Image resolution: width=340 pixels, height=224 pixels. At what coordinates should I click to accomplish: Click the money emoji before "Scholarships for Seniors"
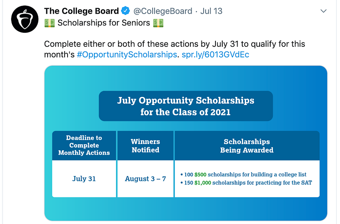tap(50, 23)
